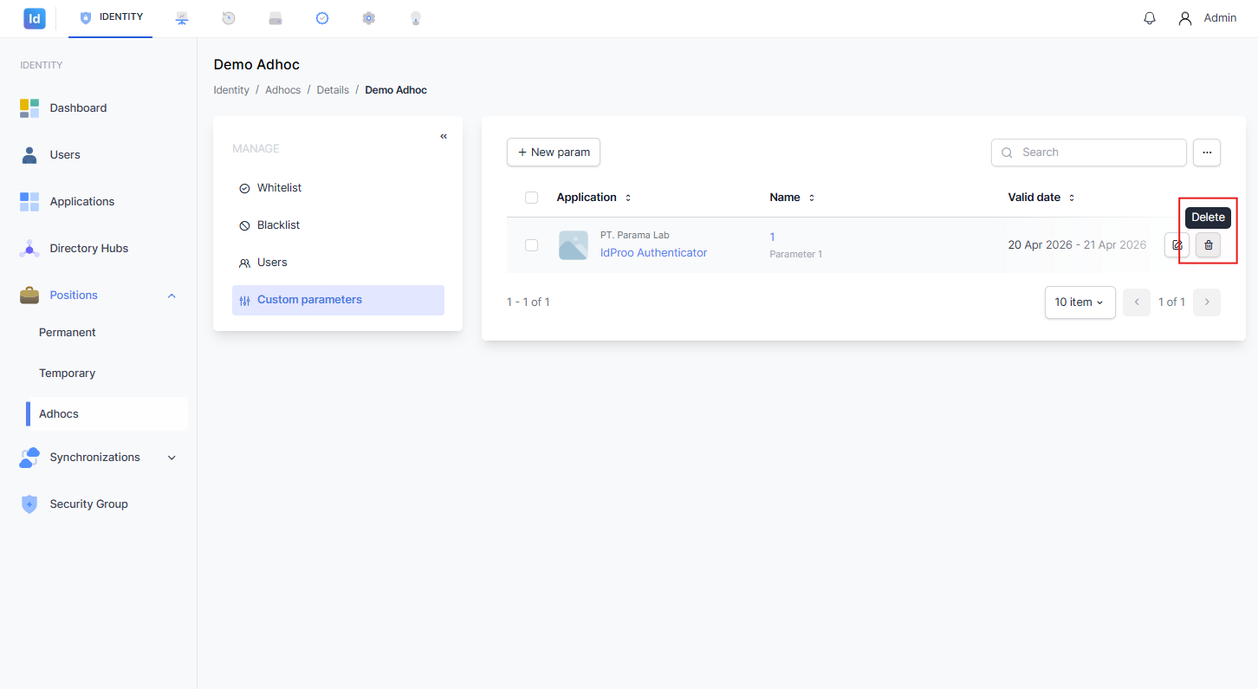The image size is (1258, 689).
Task: Expand the Synchronizations submenu chevron
Action: pyautogui.click(x=172, y=458)
